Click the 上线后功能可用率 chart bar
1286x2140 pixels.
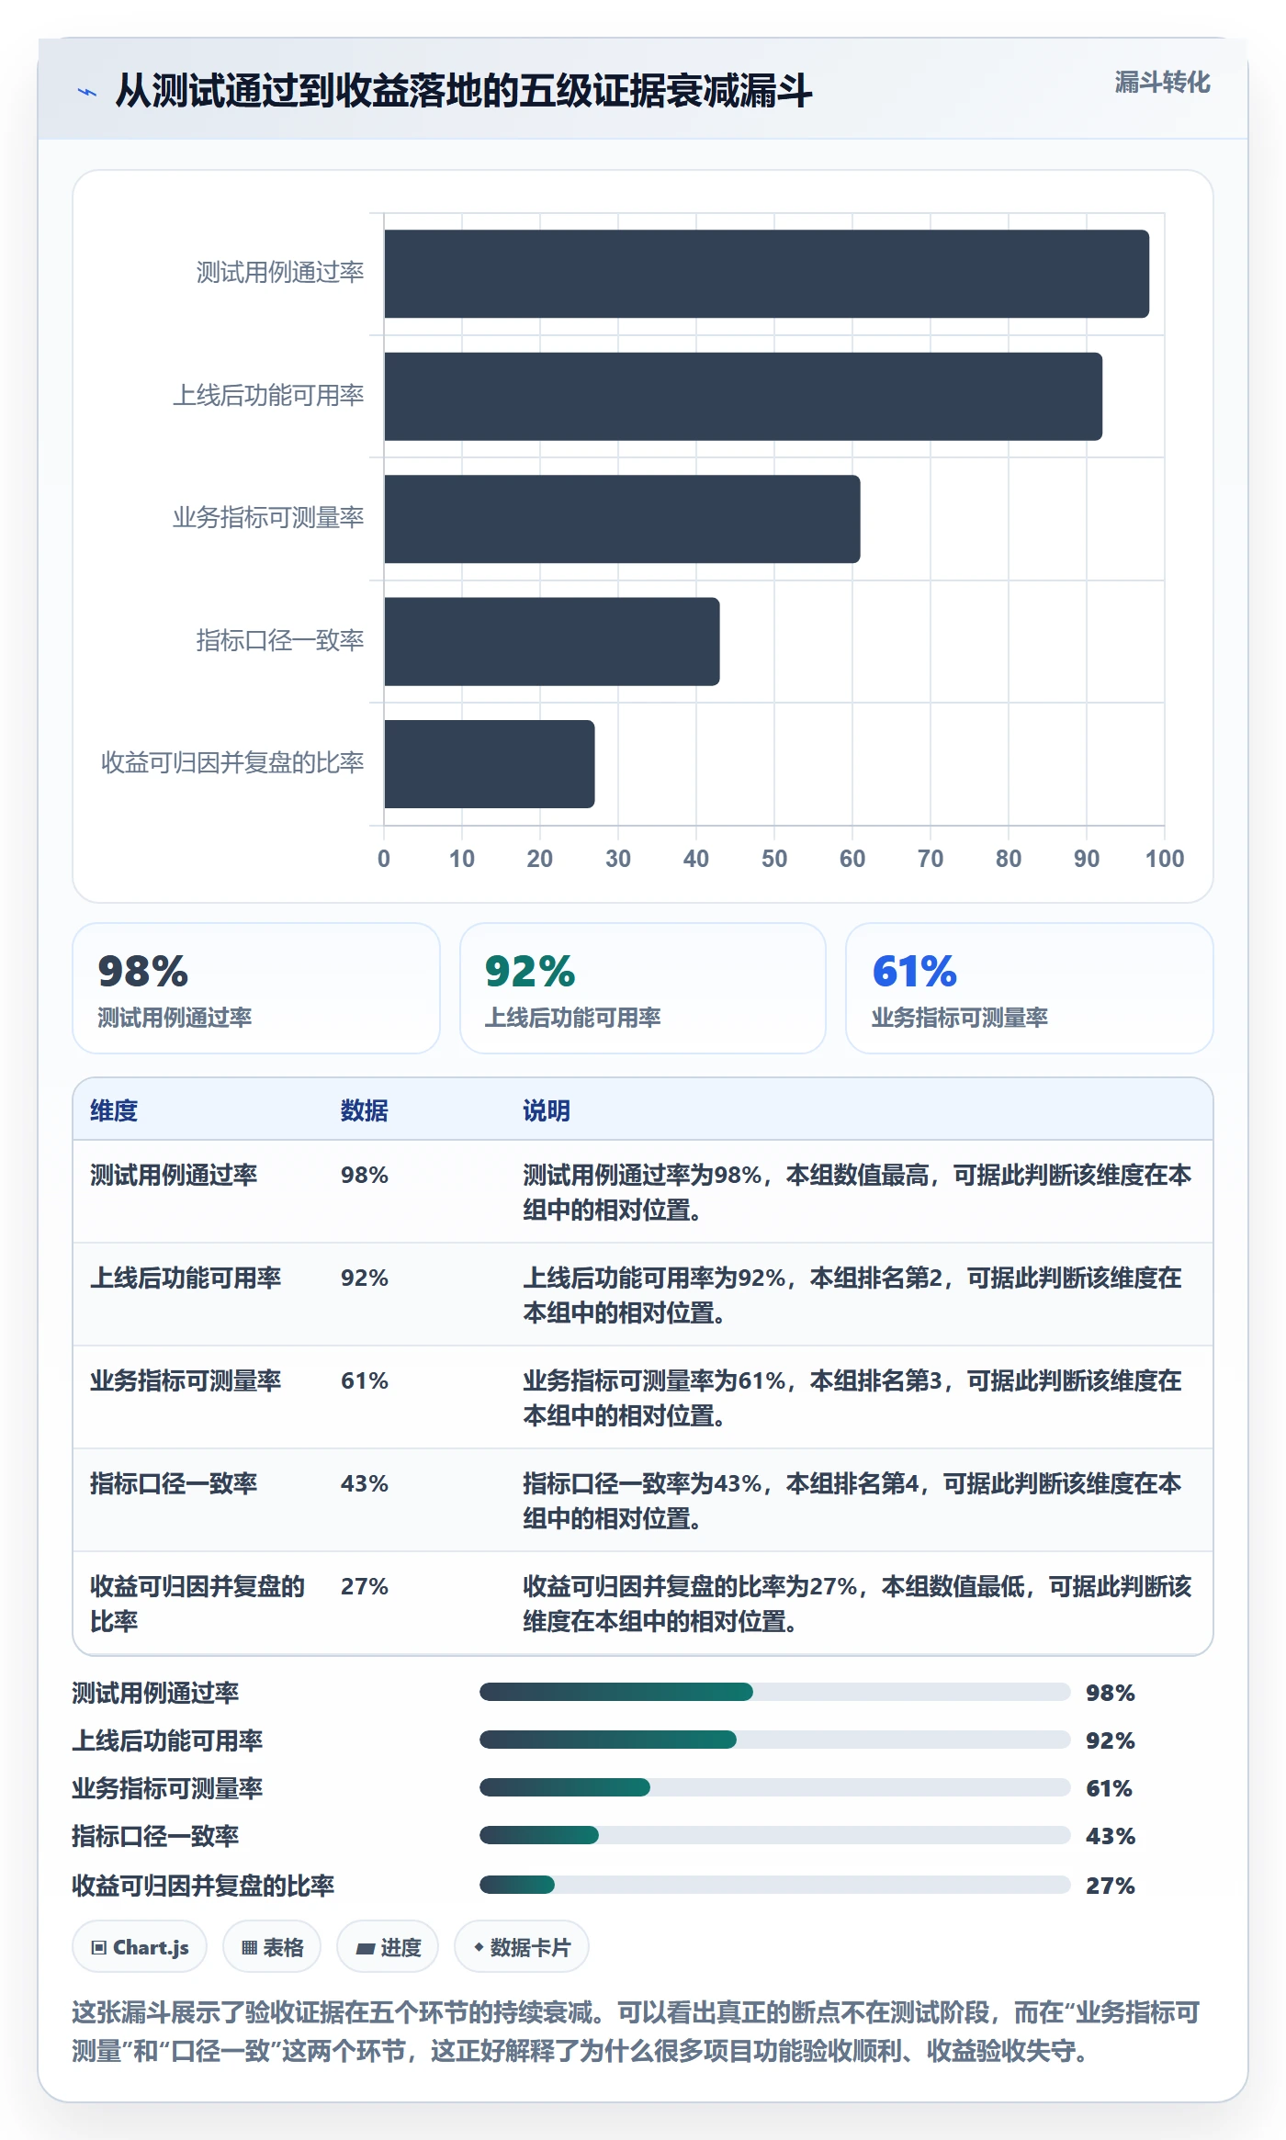(743, 397)
